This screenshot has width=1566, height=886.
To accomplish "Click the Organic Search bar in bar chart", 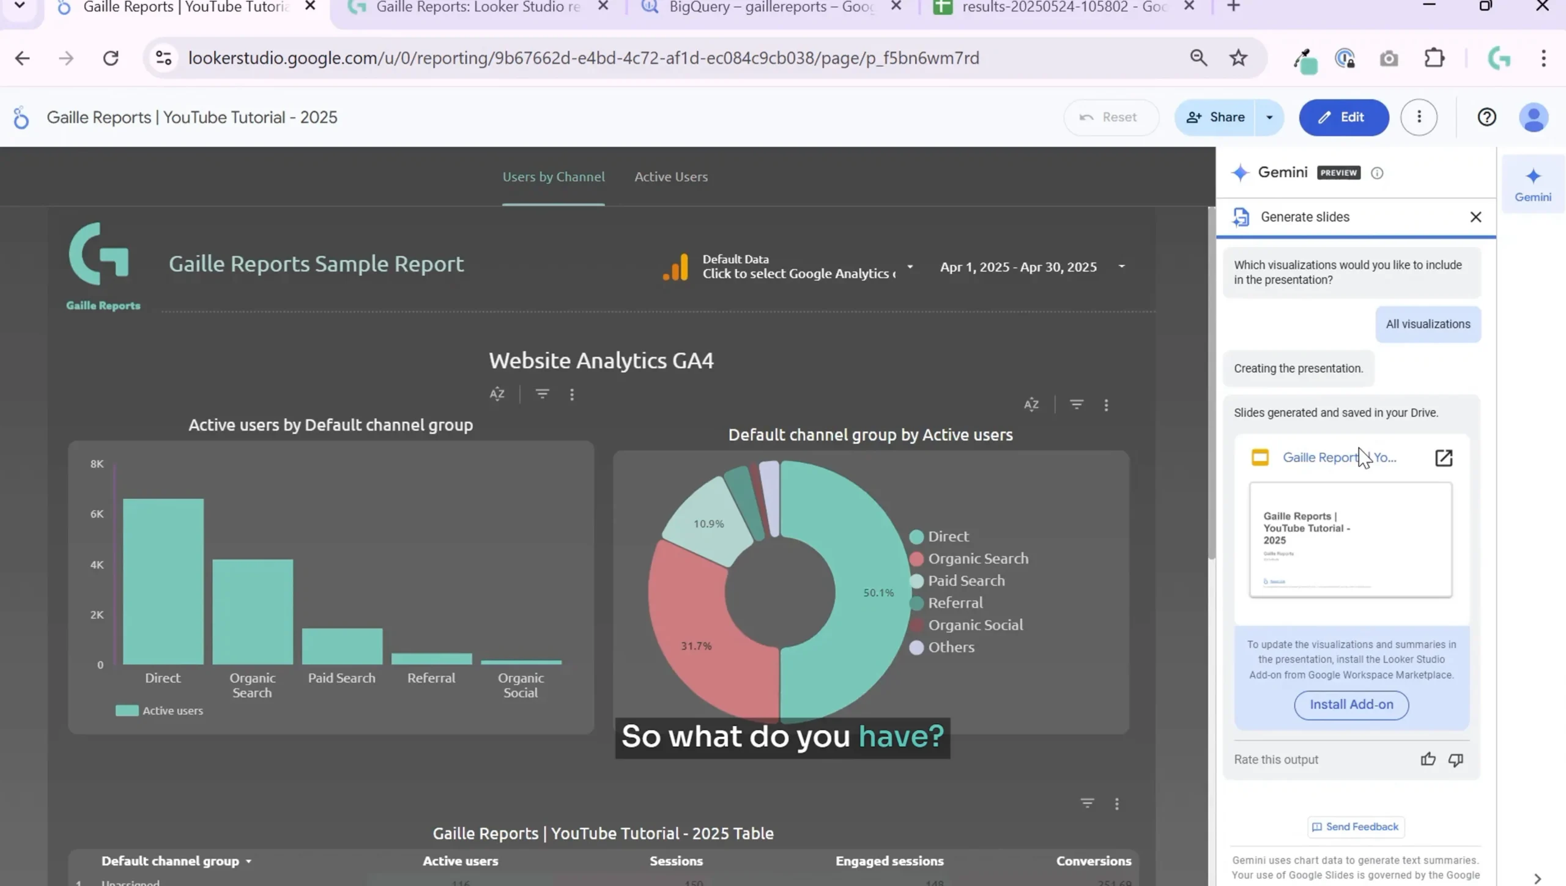I will click(253, 611).
